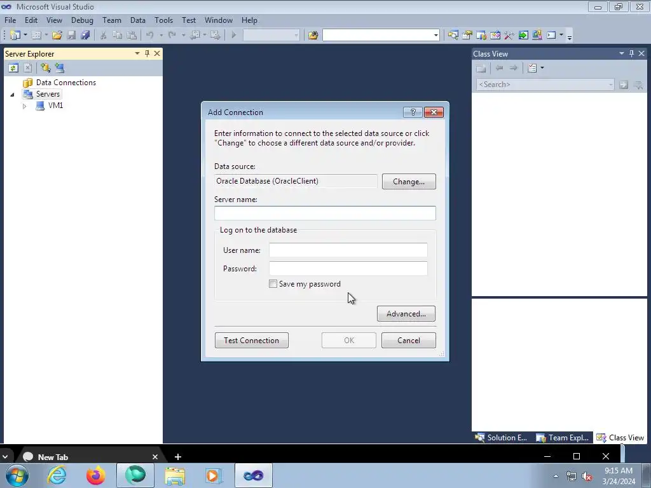The width and height of the screenshot is (651, 488).
Task: Open the Tools menu
Action: click(x=163, y=20)
